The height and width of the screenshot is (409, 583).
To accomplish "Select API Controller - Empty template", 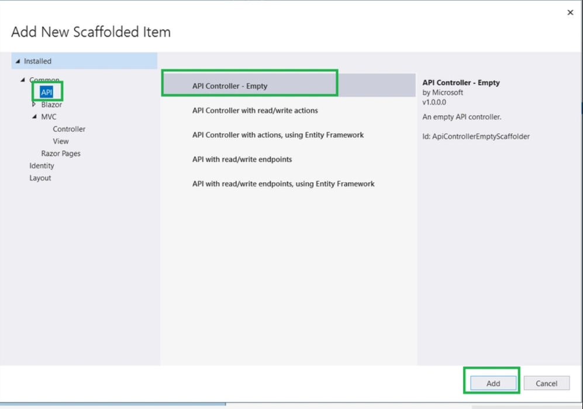I will click(230, 86).
